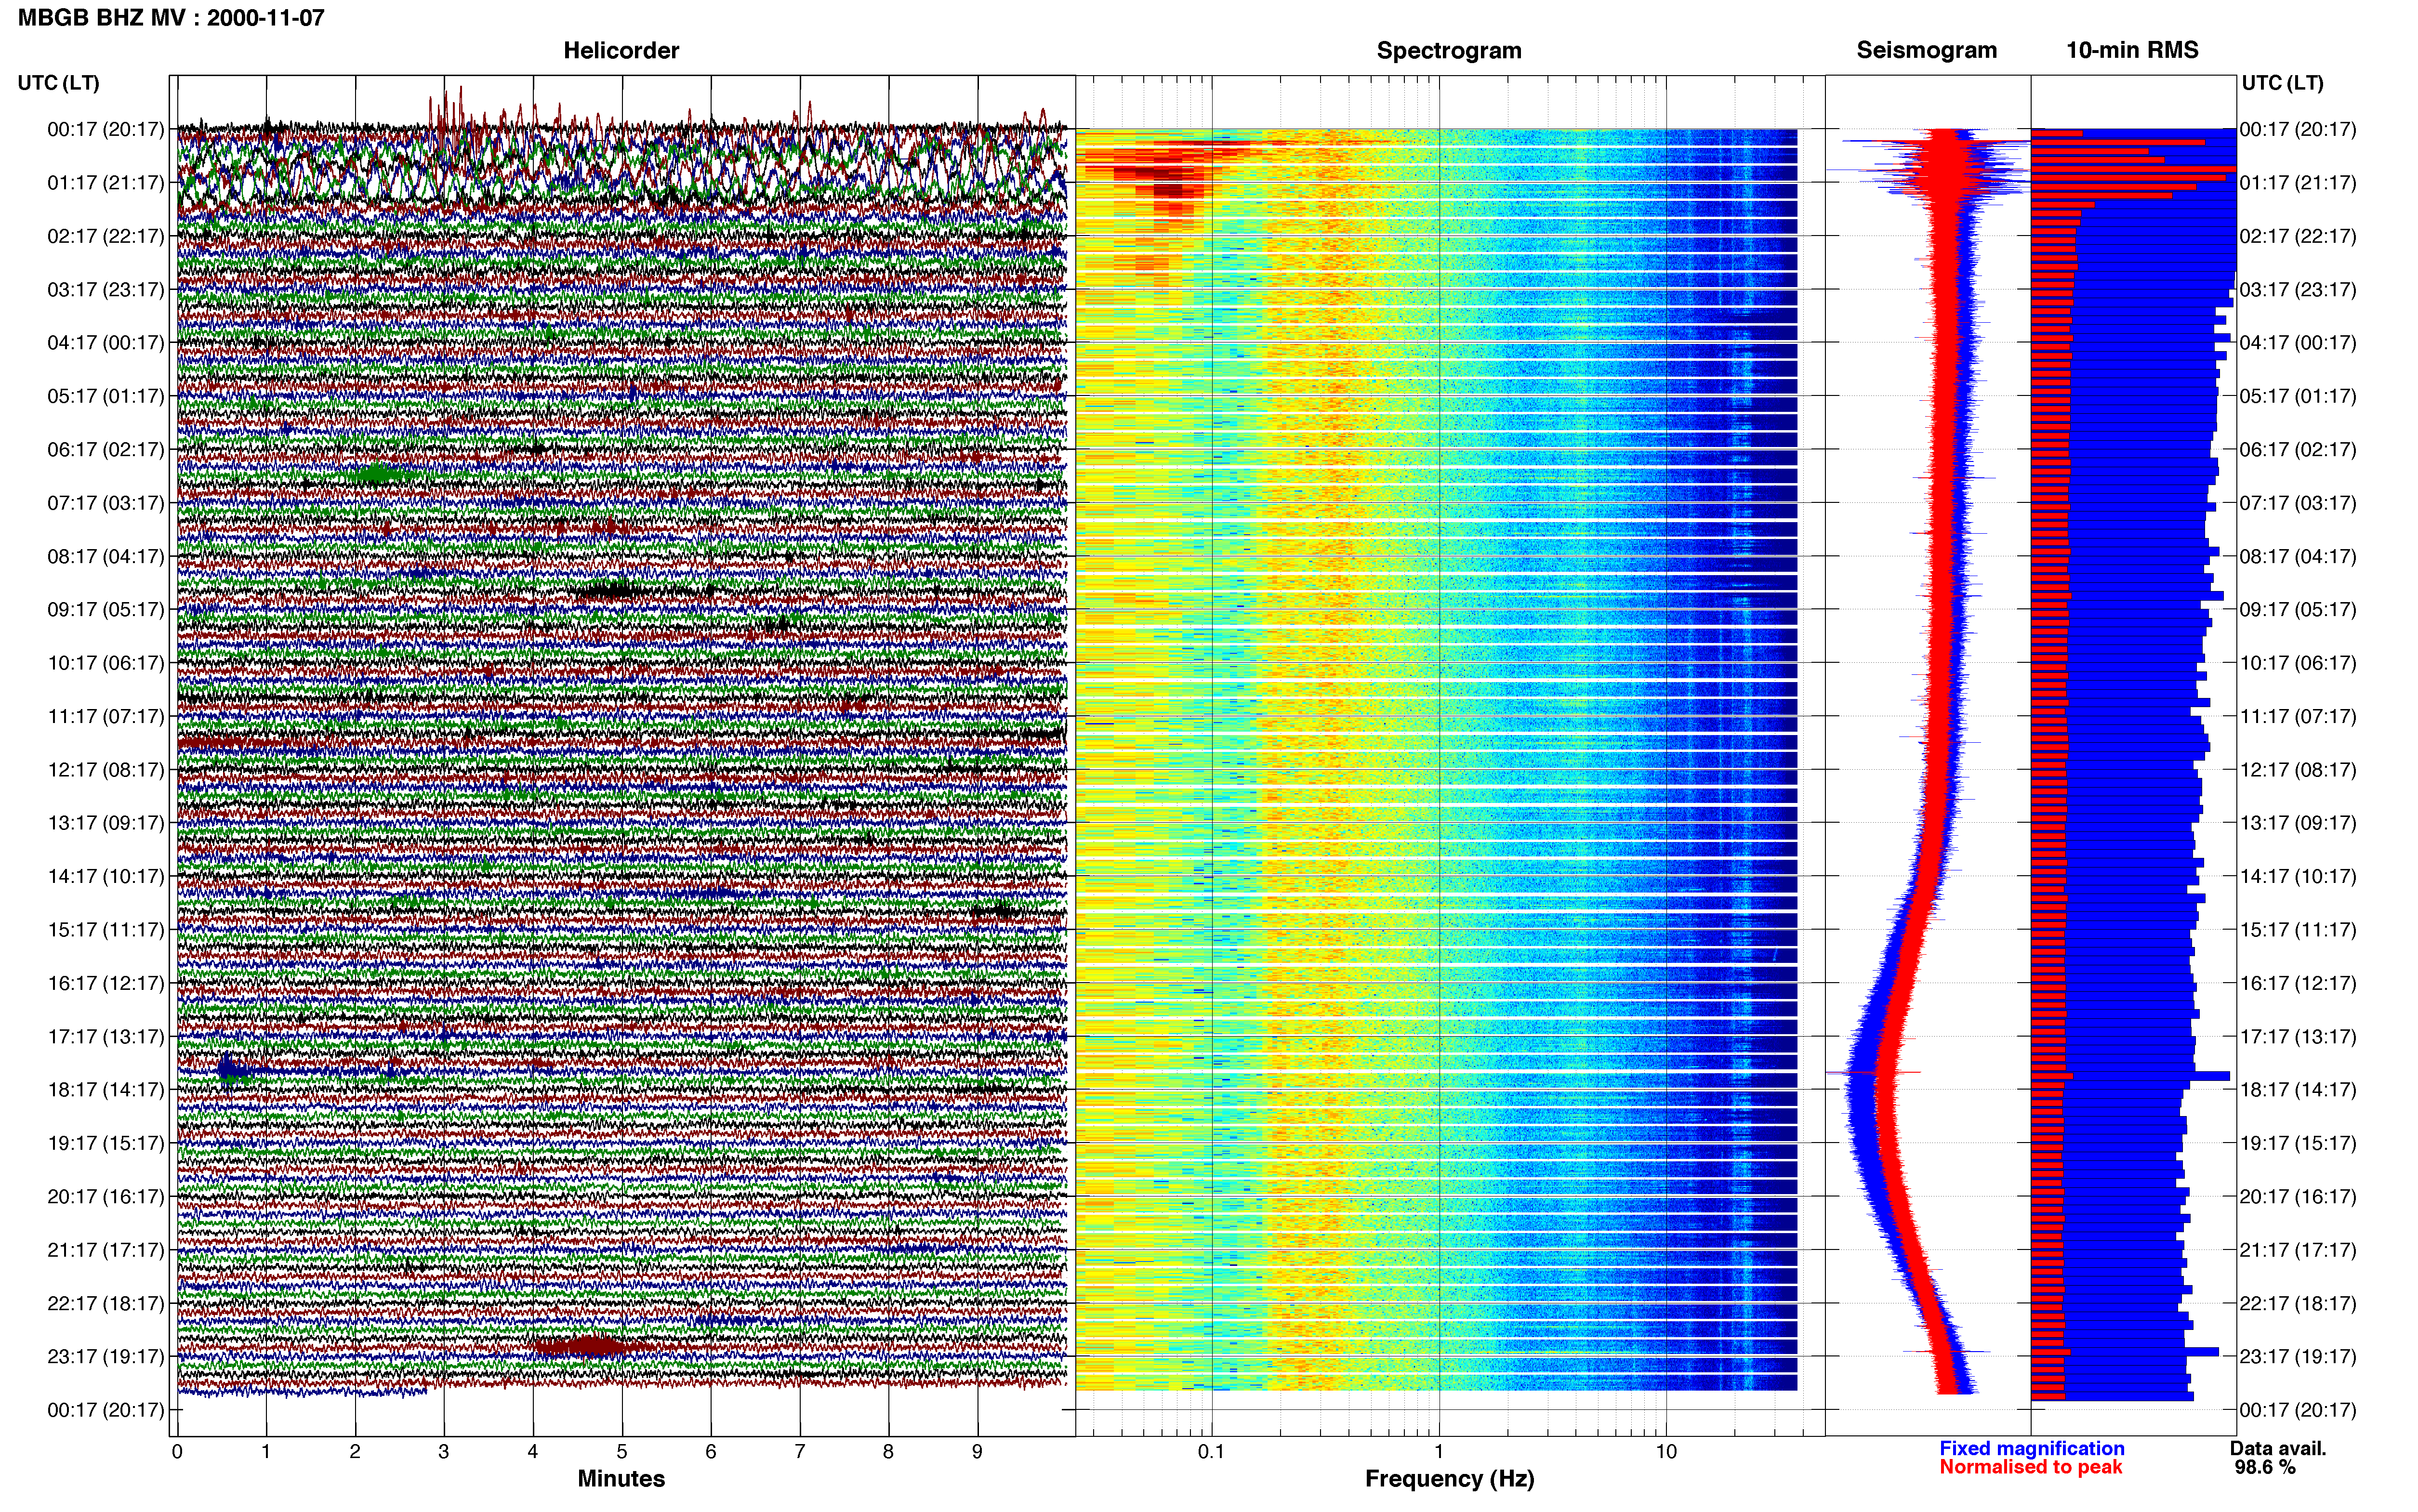Click left time label '03:17 (23:17)'
Screen dimensions: 2418x1512
(x=105, y=289)
